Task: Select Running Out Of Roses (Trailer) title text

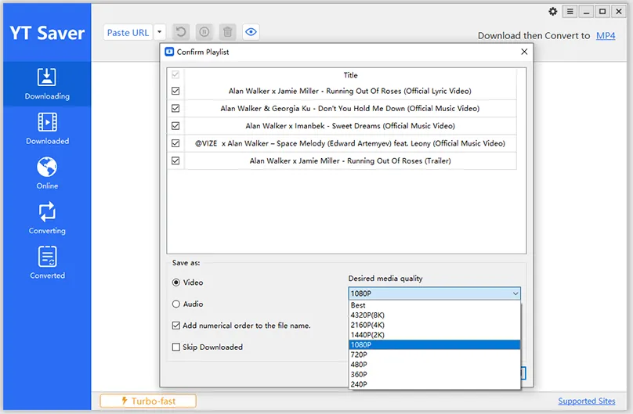Action: [x=350, y=161]
